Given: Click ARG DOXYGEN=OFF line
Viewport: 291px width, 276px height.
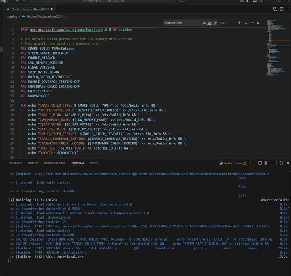Looking at the screenshot, I should tap(35, 96).
